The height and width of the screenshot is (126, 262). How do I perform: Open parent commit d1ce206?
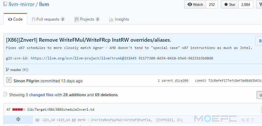(x=182, y=81)
